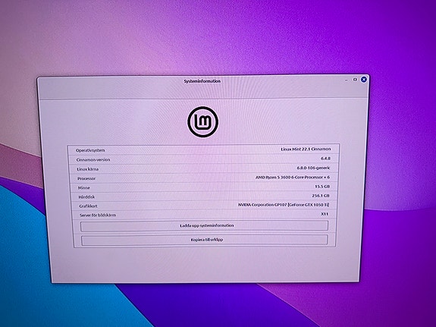The height and width of the screenshot is (327, 436).
Task: Select the kernel value '6.8.0-106-generic'
Action: (313, 168)
